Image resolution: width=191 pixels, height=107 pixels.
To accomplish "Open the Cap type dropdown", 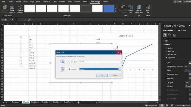I will click(188, 83).
